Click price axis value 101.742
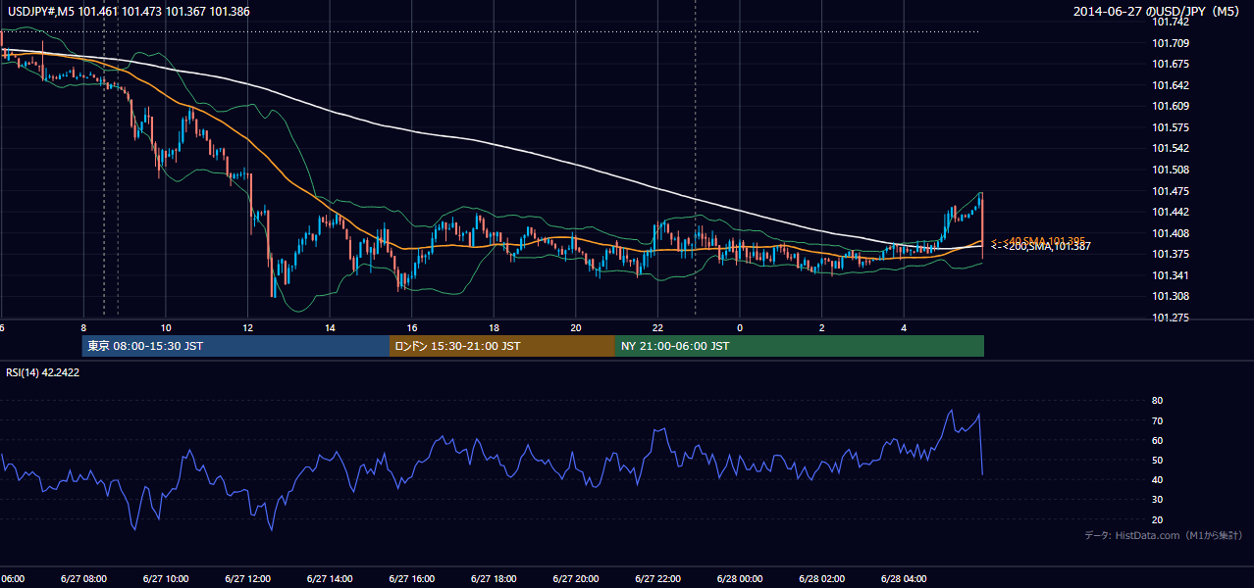 pos(1170,22)
